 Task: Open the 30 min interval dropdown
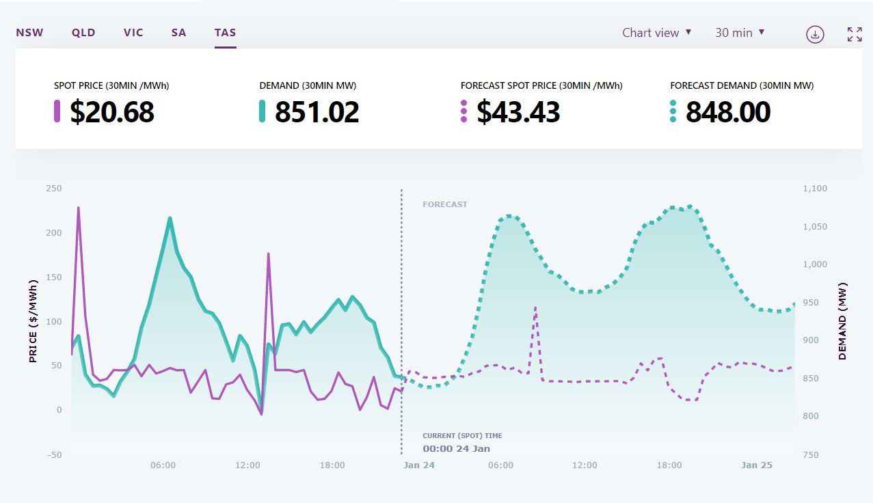(x=740, y=33)
